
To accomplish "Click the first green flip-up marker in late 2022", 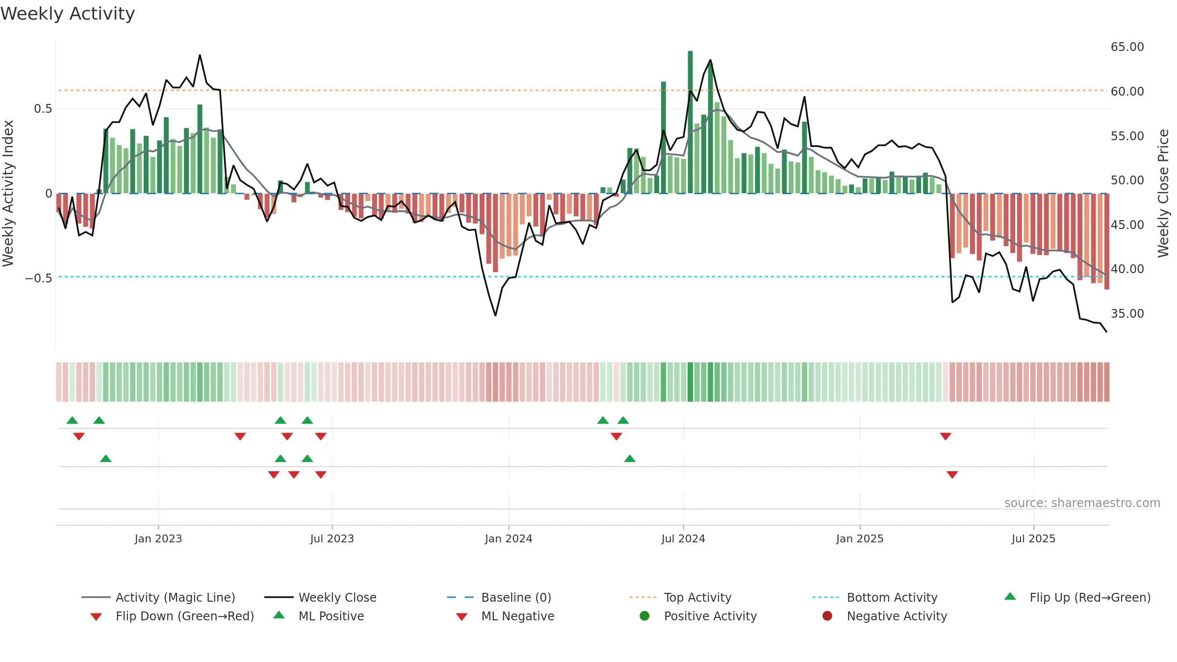I will coord(72,420).
